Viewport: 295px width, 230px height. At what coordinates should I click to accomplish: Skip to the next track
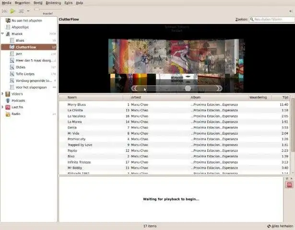pyautogui.click(x=21, y=11)
